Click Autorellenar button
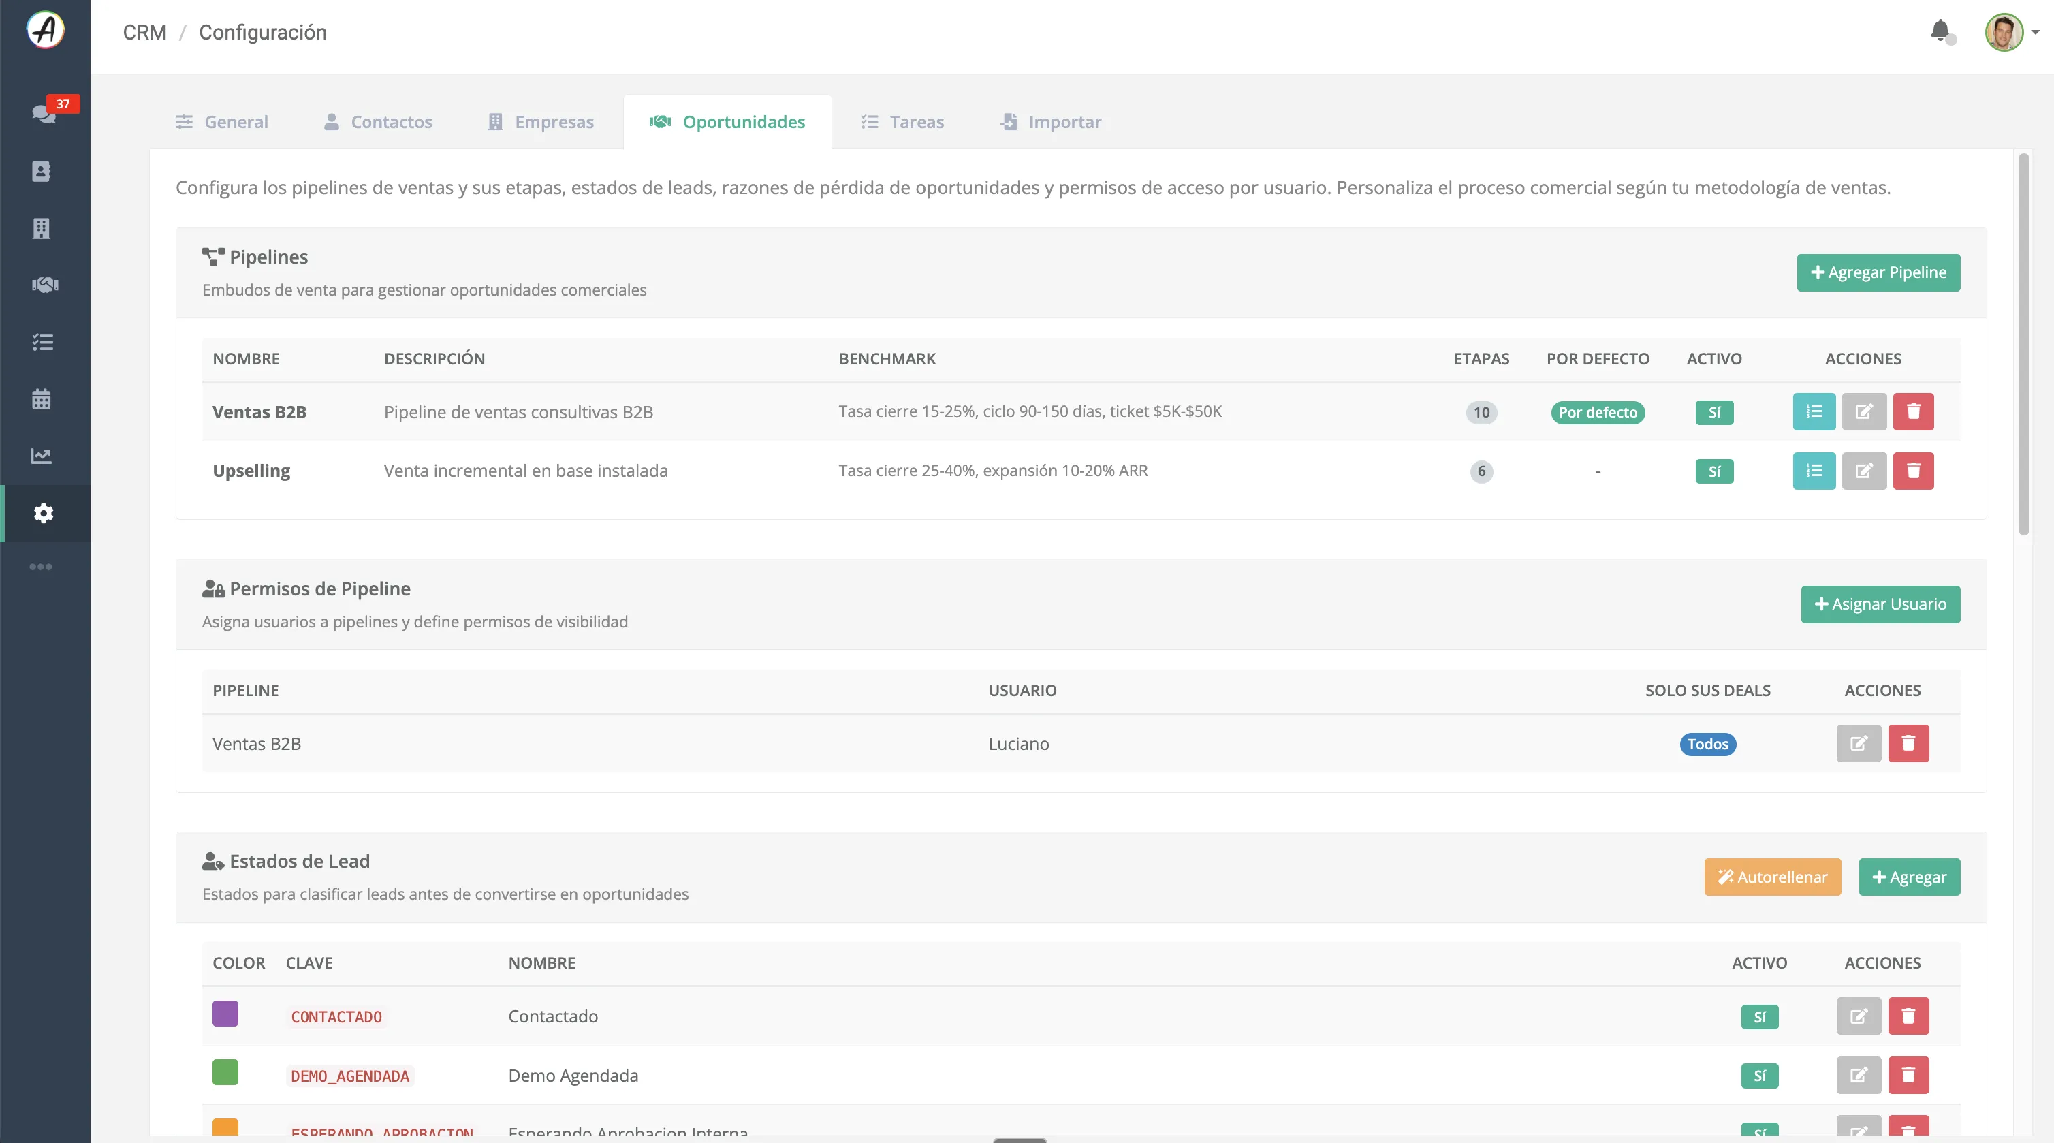 (1773, 877)
